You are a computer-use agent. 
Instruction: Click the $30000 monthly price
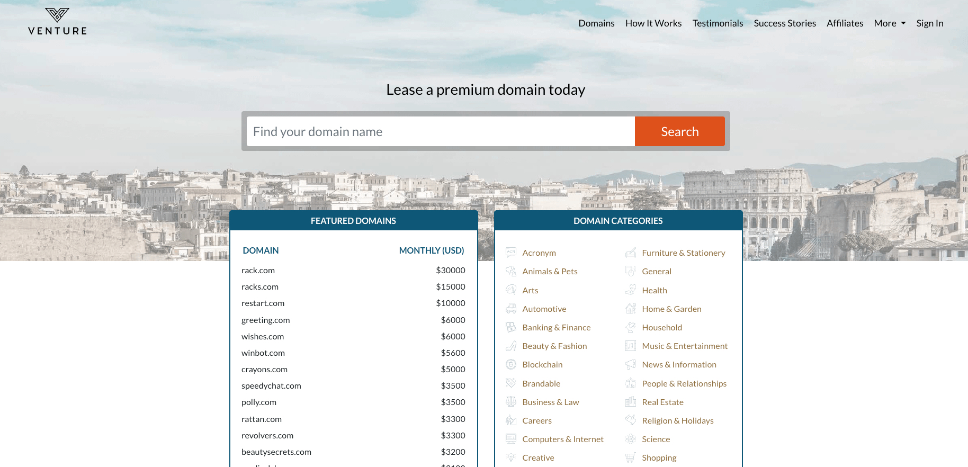coord(451,270)
